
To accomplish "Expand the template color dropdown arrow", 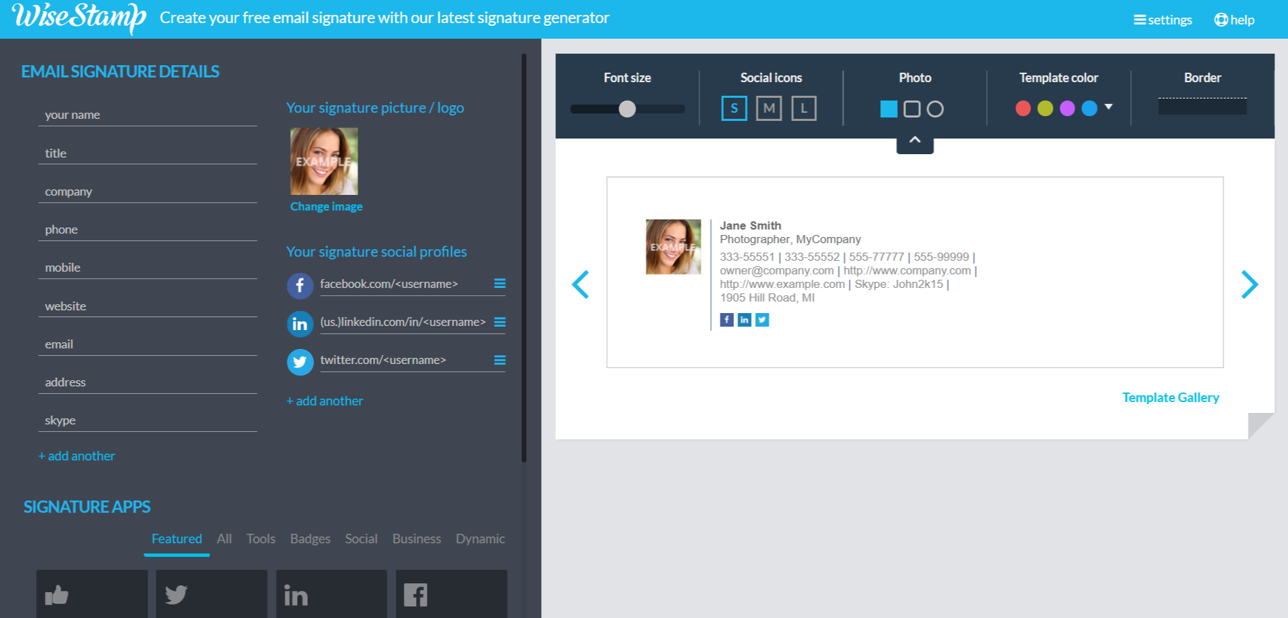I will click(1109, 107).
